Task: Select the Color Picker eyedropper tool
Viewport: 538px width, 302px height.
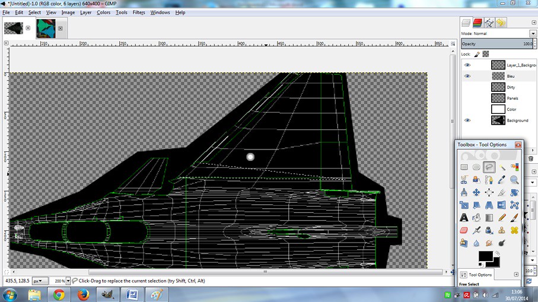Action: [502, 180]
